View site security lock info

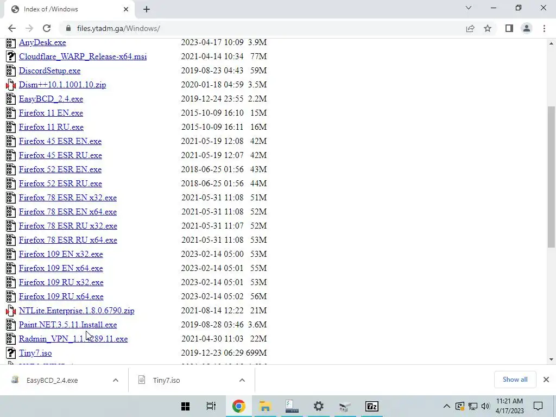coord(68,28)
